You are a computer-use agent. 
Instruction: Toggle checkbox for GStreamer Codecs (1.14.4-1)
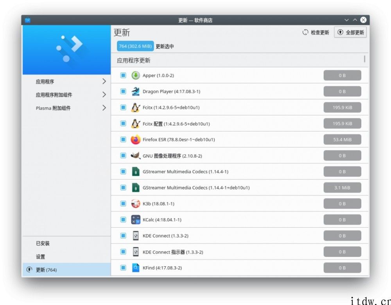point(123,171)
